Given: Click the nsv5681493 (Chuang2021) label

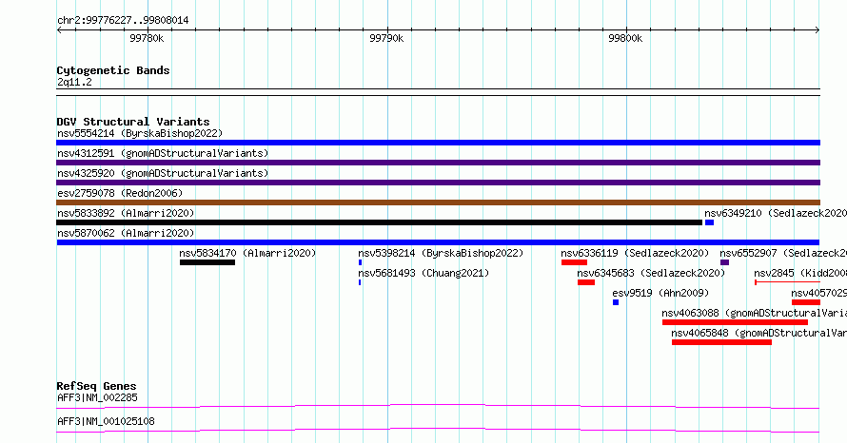Looking at the screenshot, I should click(423, 273).
